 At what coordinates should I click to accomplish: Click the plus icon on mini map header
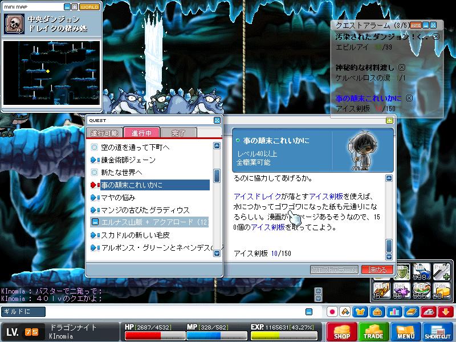pos(75,7)
